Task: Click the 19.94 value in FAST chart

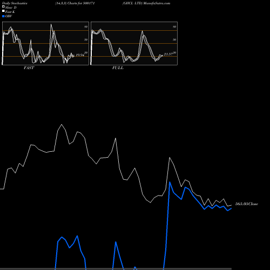Action: [80, 55]
